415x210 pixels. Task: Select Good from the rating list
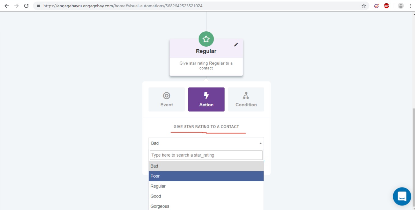tap(206, 196)
